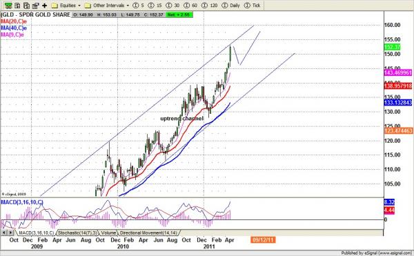Click the refresh-page toolbar icon
Image resolution: width=414 pixels, height=256 pixels.
pyautogui.click(x=26, y=6)
